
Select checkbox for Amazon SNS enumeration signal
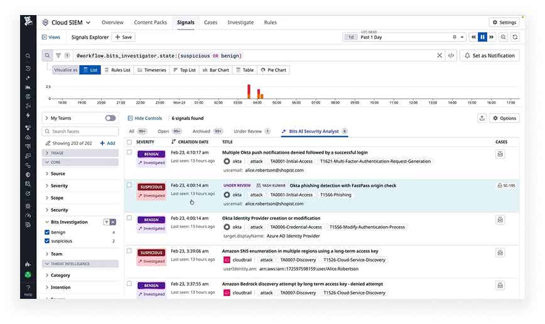click(129, 251)
